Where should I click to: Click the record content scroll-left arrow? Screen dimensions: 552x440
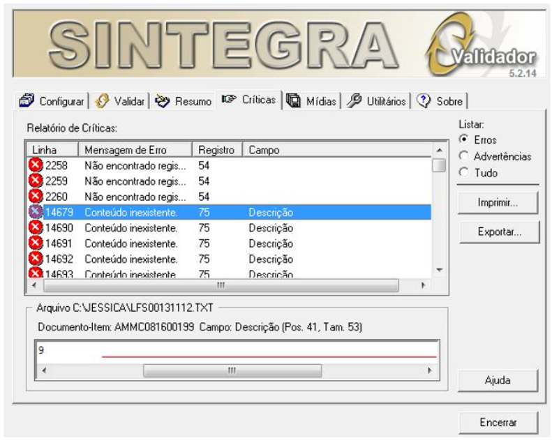click(44, 370)
